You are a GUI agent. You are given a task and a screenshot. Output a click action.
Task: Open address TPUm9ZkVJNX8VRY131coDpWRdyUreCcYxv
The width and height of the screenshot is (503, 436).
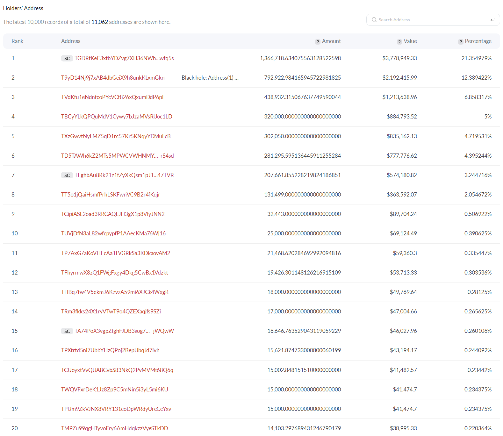point(116,409)
